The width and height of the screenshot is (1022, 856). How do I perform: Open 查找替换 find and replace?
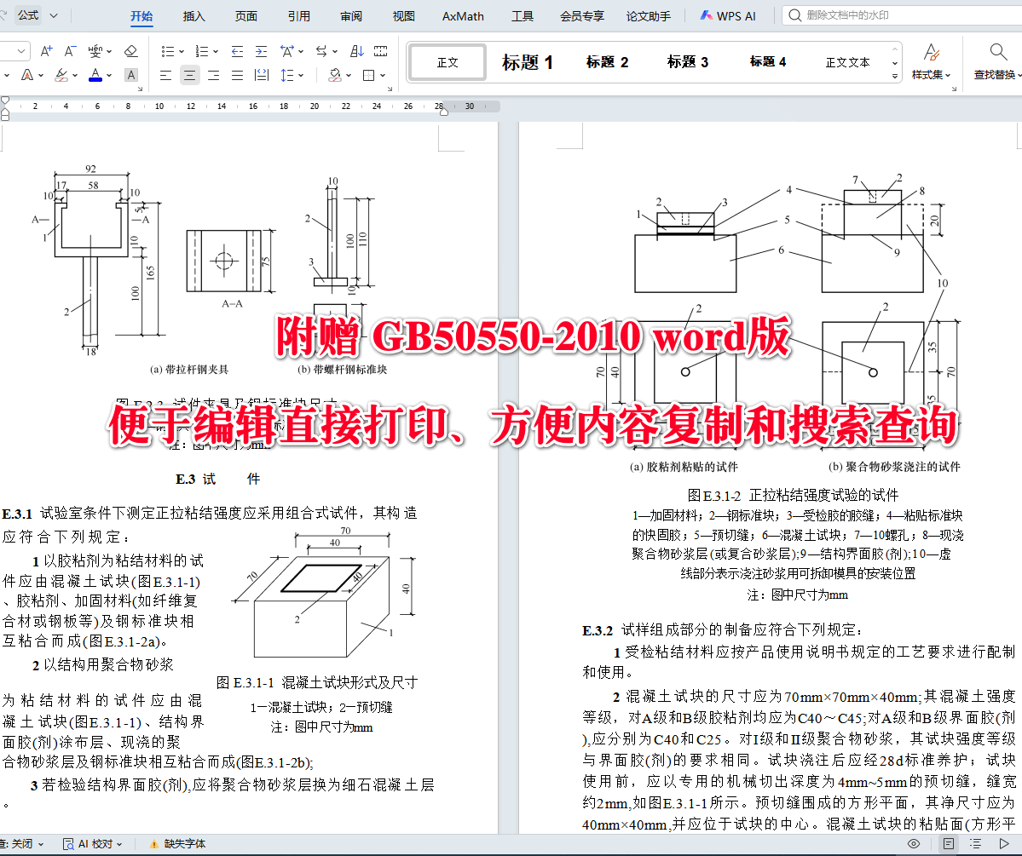996,62
